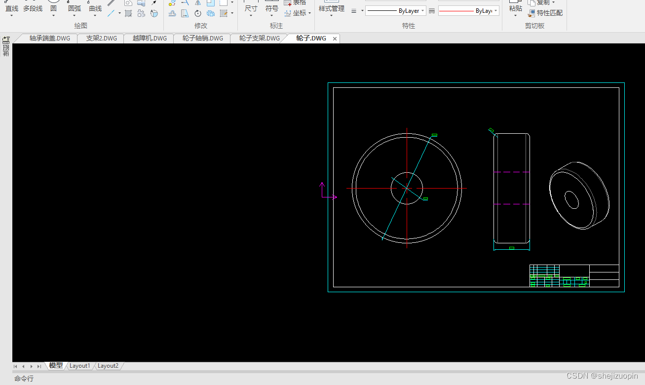Click the cyan offset-copy icon in 修改
The width and height of the screenshot is (645, 385).
pos(211,13)
